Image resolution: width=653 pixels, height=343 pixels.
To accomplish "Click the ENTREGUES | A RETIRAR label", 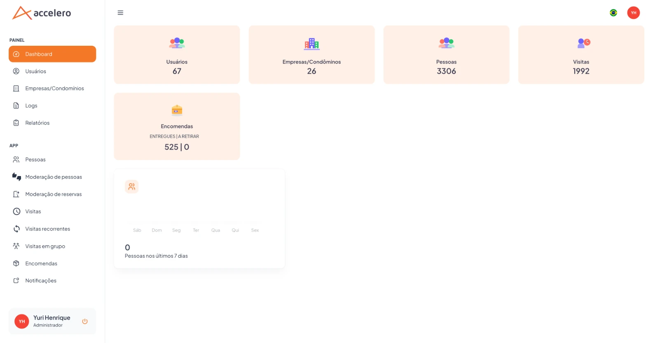I will [174, 136].
